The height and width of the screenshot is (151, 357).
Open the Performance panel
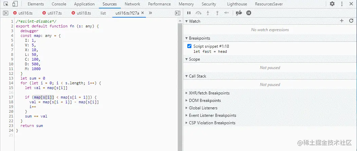(x=159, y=4)
